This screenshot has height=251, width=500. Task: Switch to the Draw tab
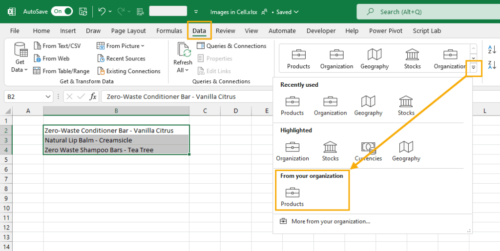point(93,31)
